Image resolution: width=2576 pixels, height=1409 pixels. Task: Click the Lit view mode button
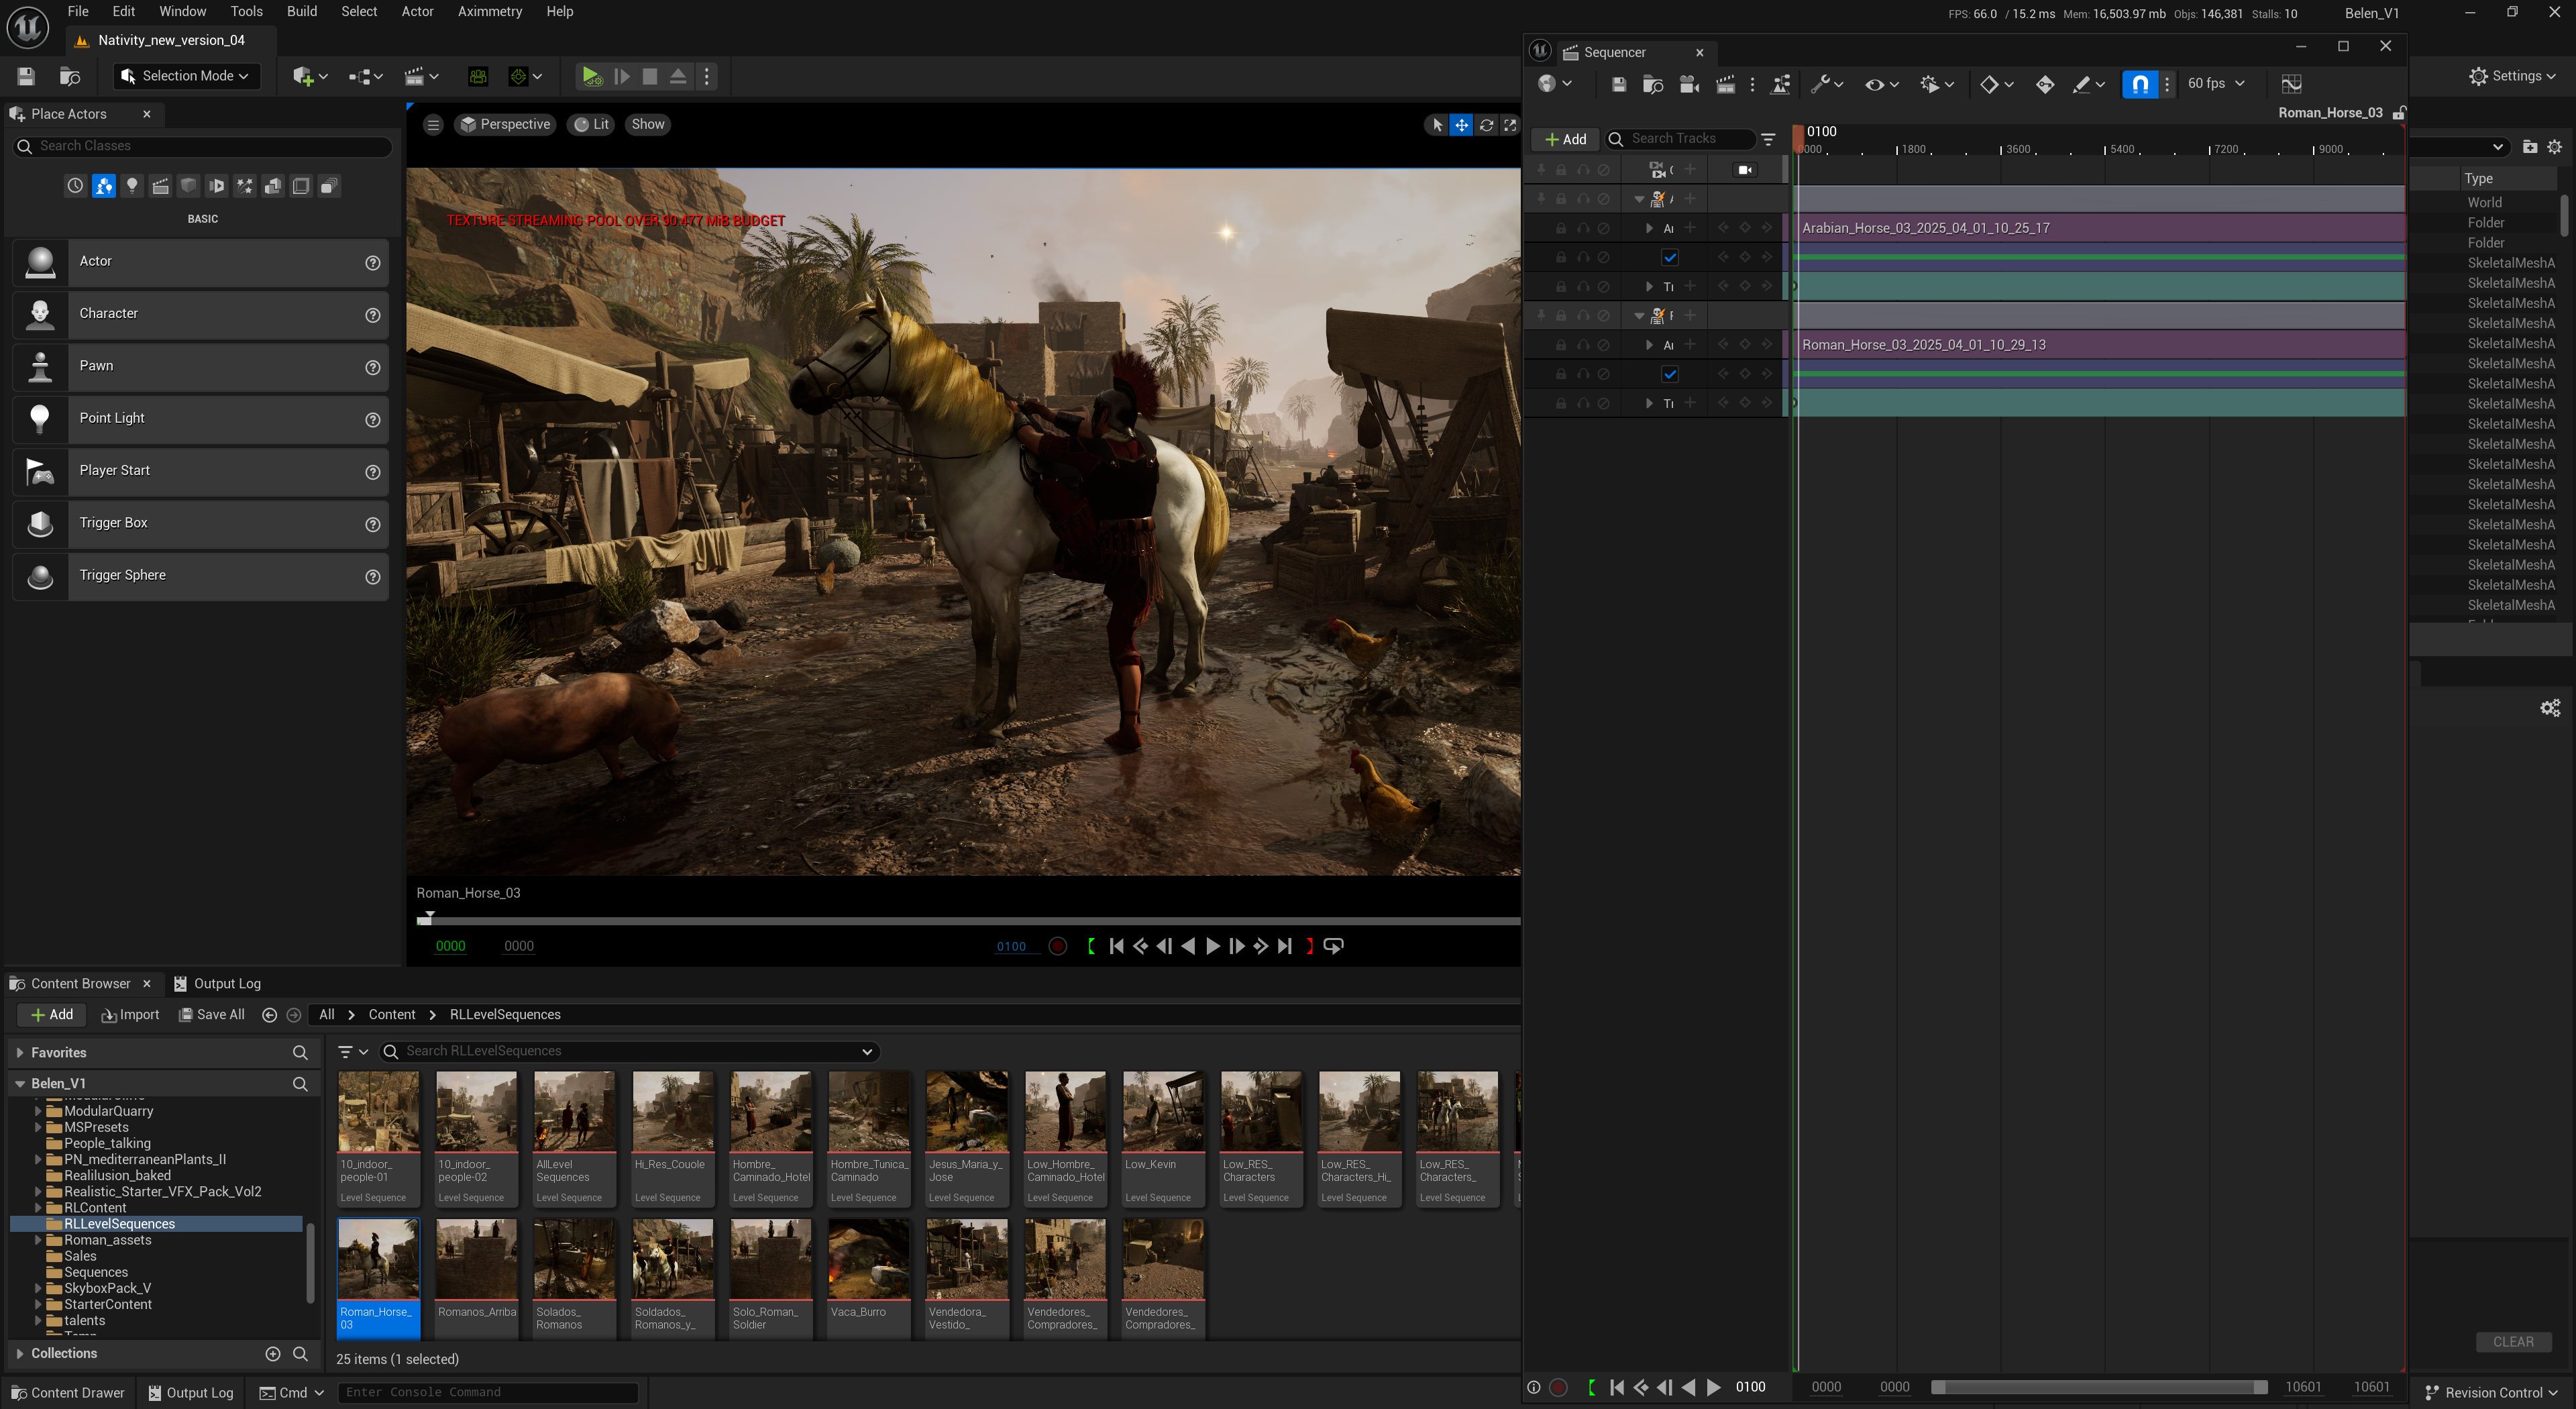pyautogui.click(x=591, y=125)
